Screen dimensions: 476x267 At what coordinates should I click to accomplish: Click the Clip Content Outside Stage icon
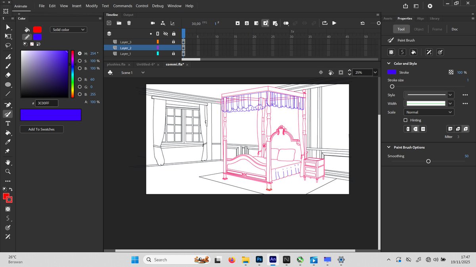[x=341, y=73]
